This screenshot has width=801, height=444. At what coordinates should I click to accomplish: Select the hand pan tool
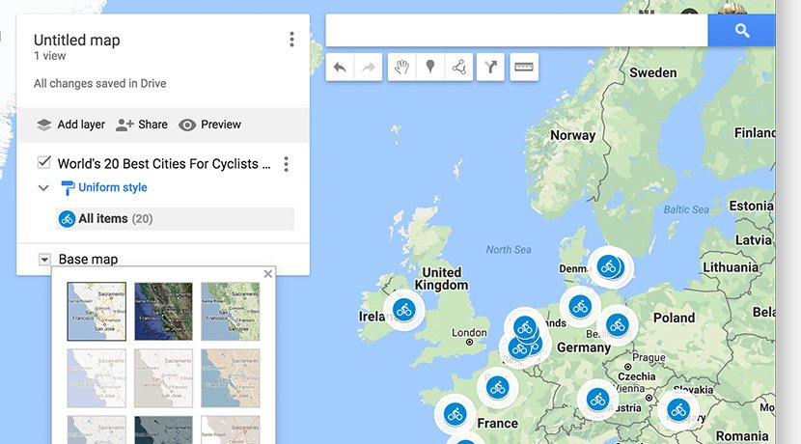coord(401,67)
